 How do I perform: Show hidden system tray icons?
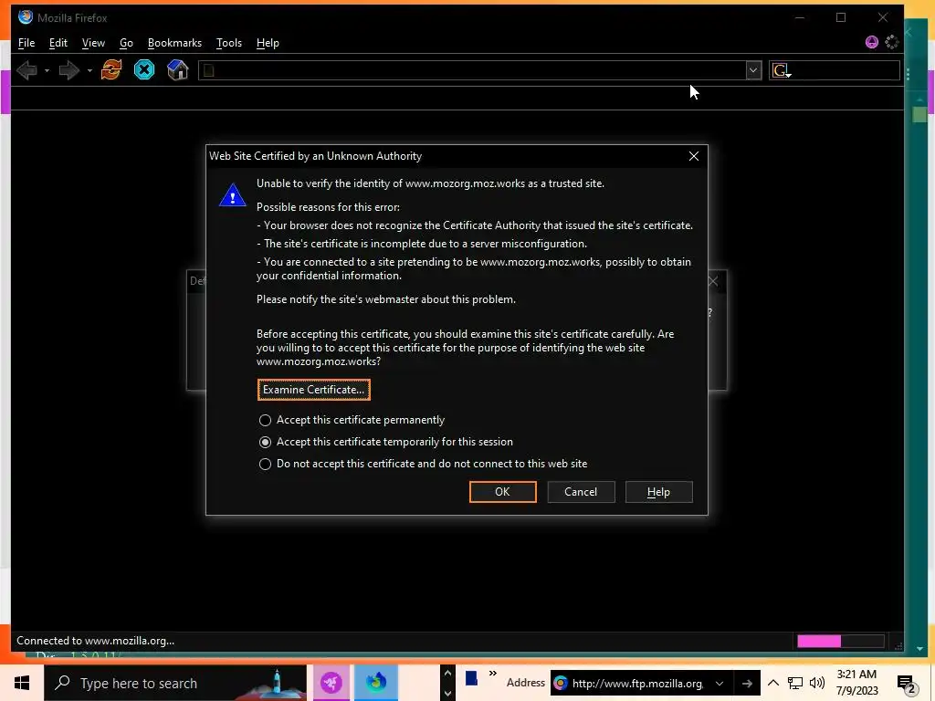[772, 683]
